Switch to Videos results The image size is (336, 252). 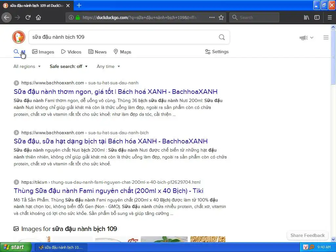(x=71, y=52)
